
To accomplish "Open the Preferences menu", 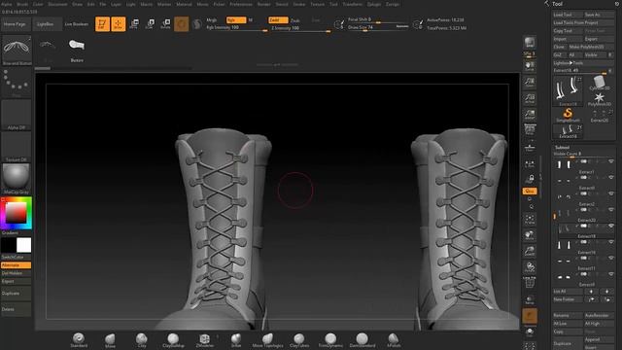I will (241, 4).
